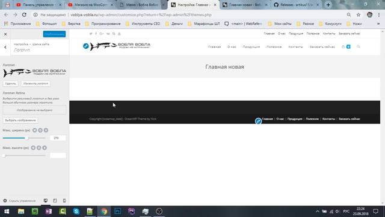Viewport: 385px width, 217px height.
Task: Open Продукция in main site menu
Action: [x=251, y=47]
